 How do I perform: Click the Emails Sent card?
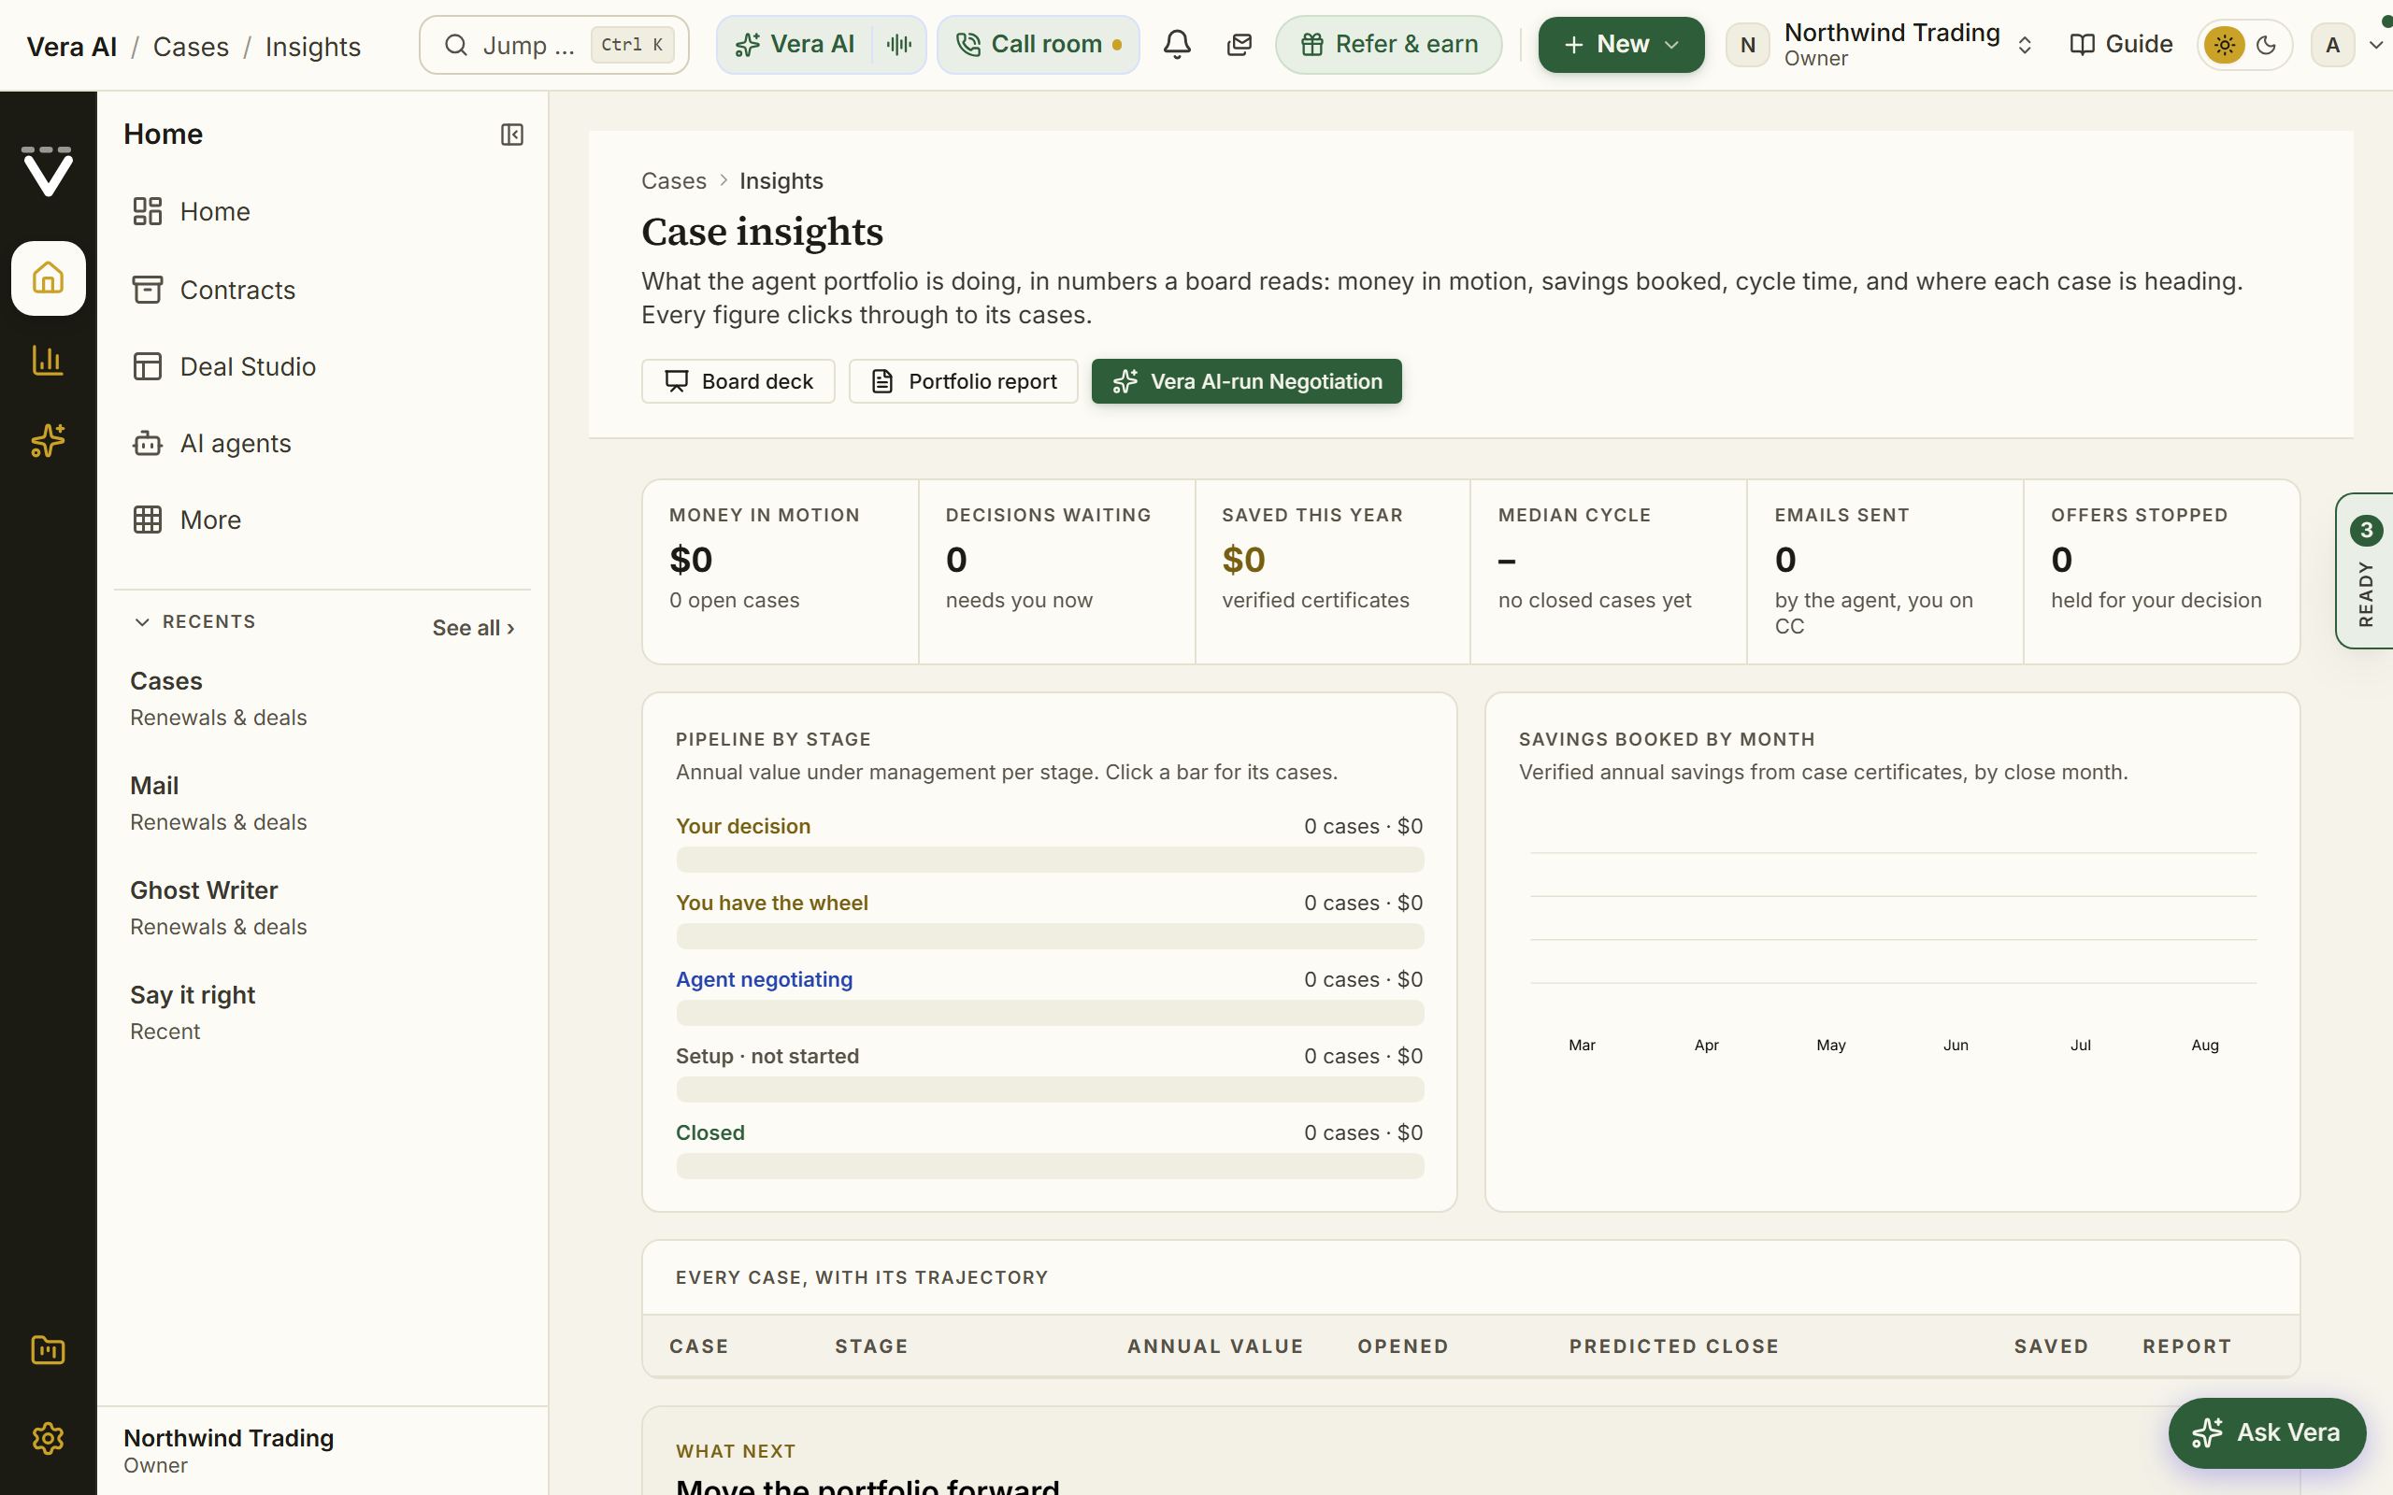[x=1884, y=572]
